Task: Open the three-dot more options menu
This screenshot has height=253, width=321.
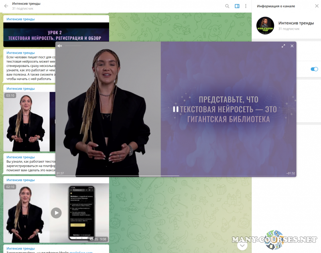Action: [x=246, y=6]
